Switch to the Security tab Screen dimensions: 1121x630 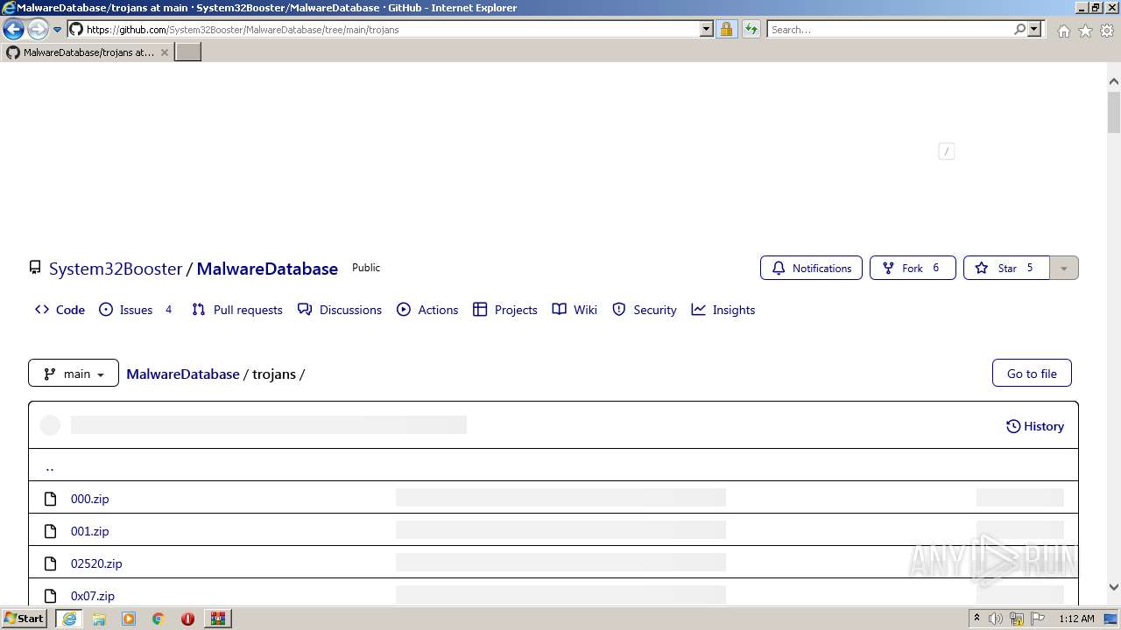point(645,310)
